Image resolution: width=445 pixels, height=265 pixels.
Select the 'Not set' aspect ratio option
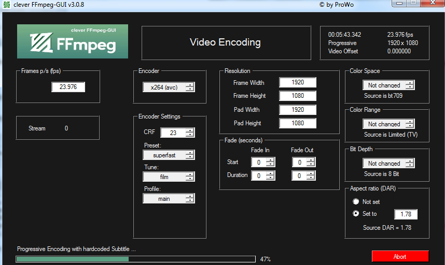(356, 201)
